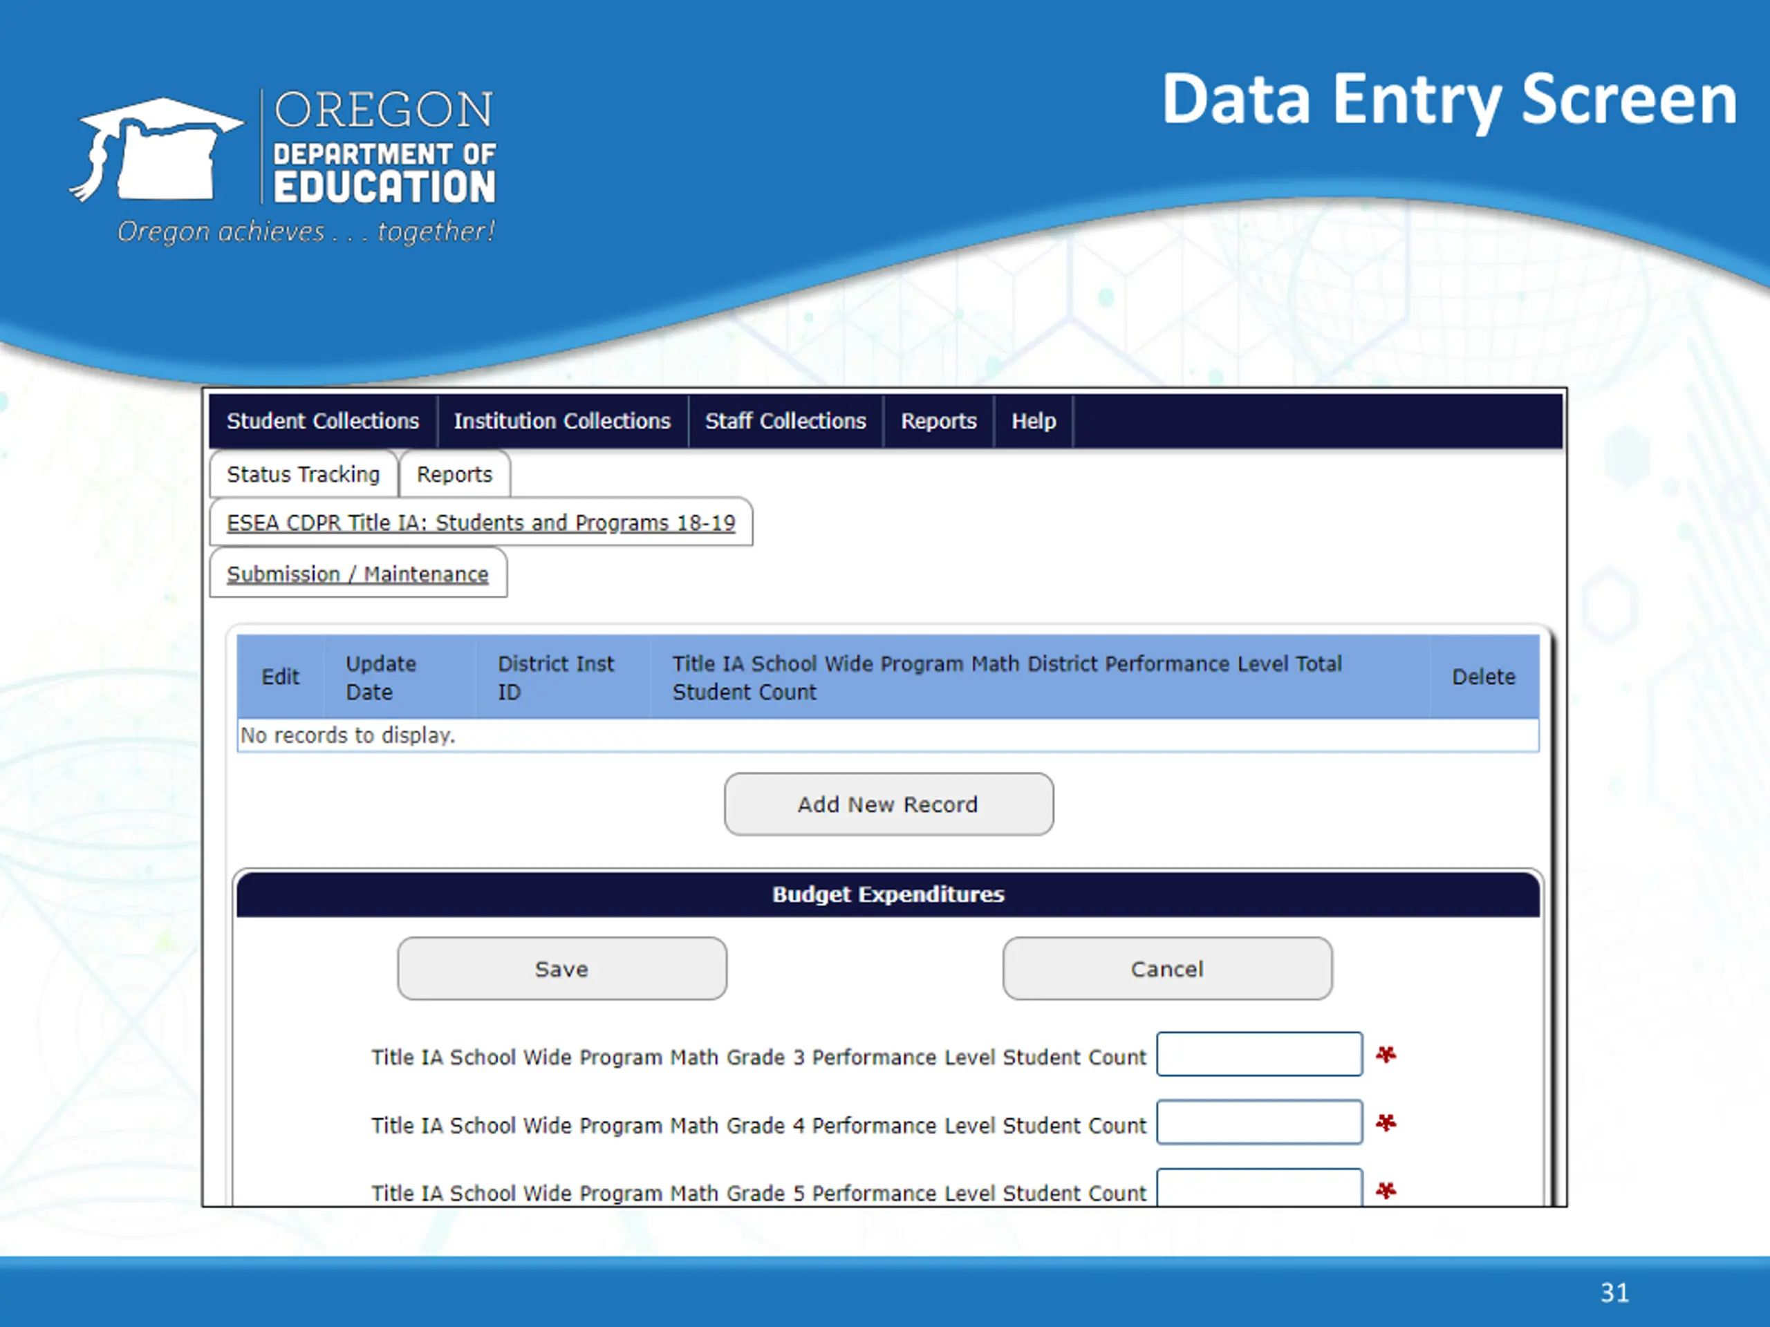Switch to the Status Tracking tab
Screen dimensions: 1770x1327
[x=304, y=474]
